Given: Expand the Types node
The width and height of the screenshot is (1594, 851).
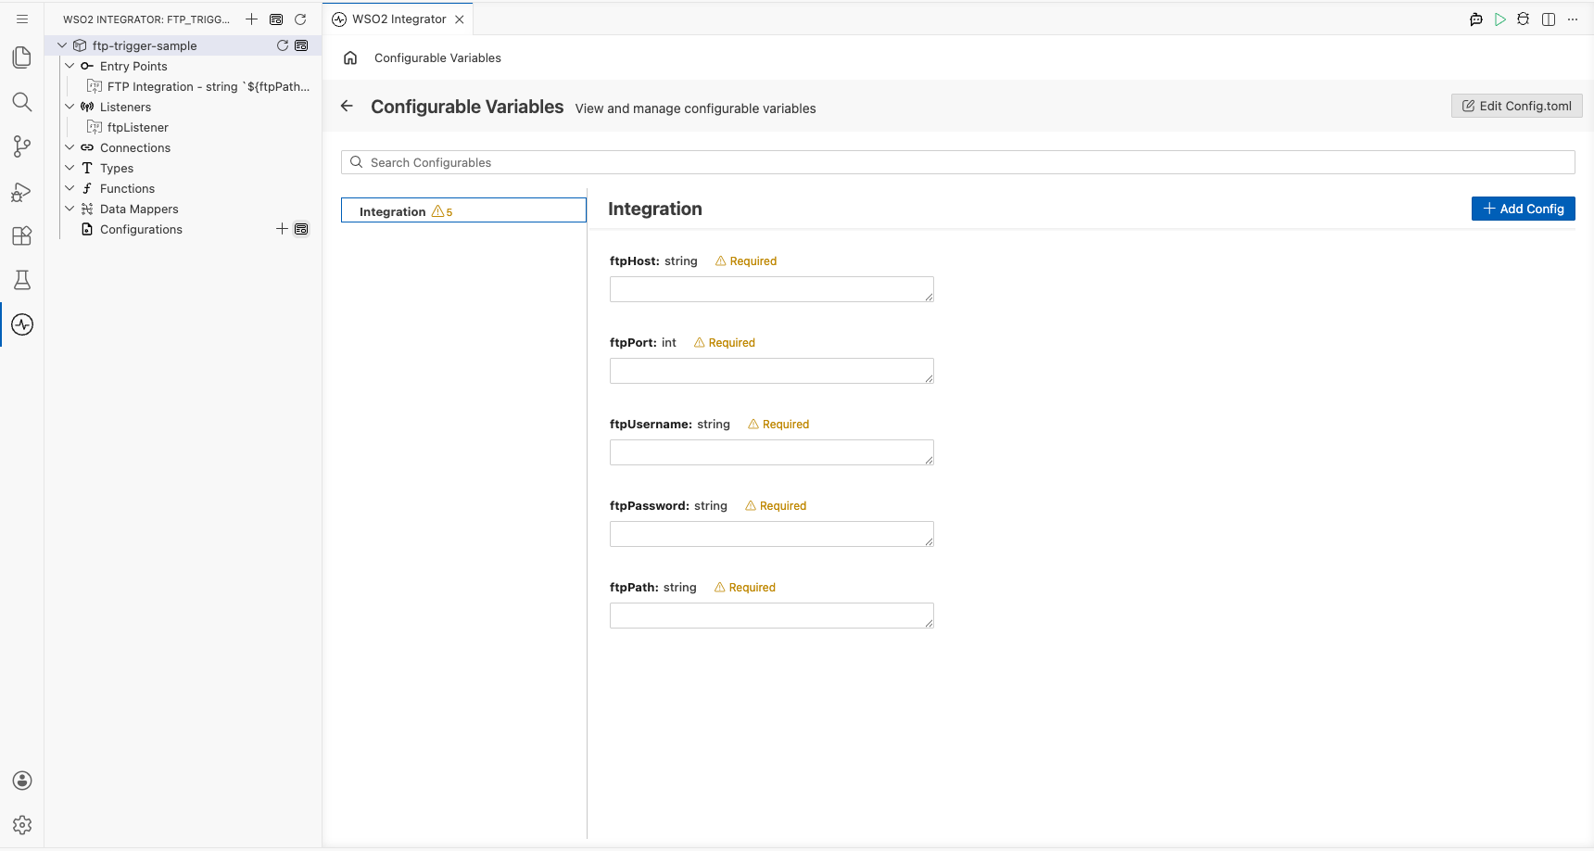Looking at the screenshot, I should click(70, 168).
